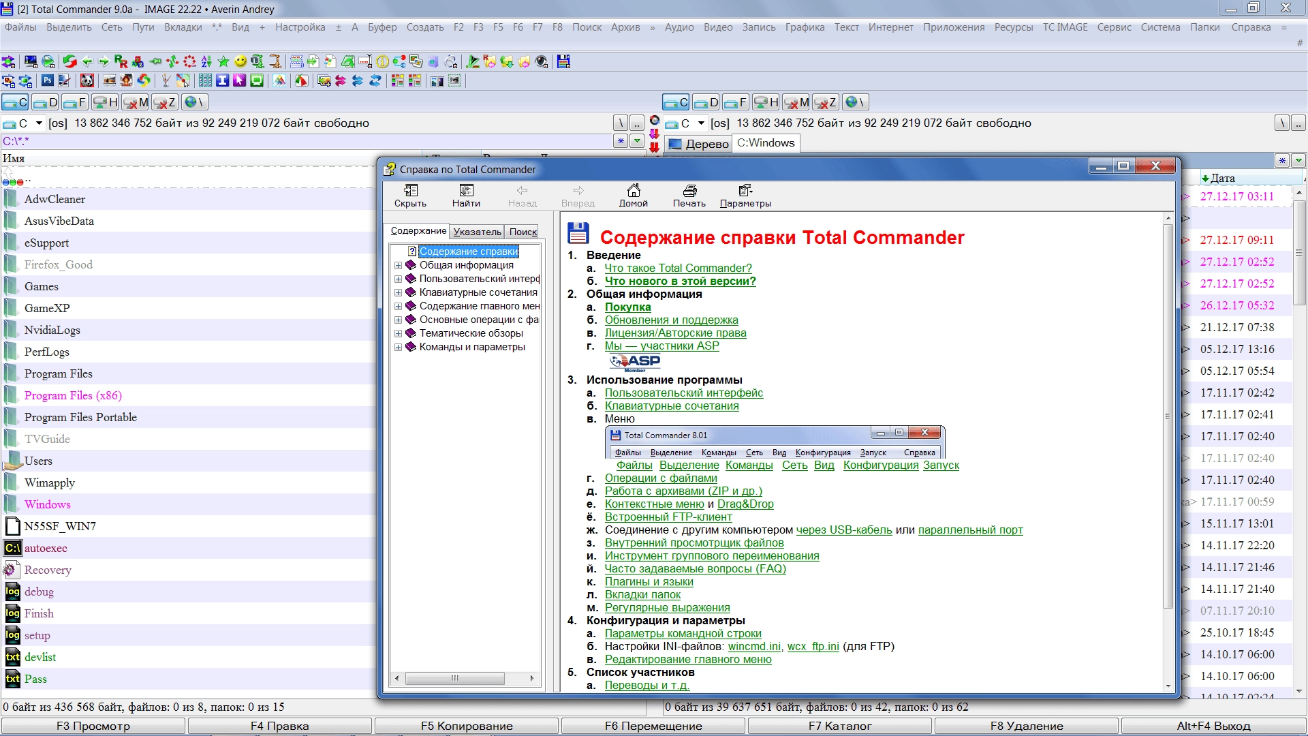Open left panel drive C dropdown
The image size is (1308, 736).
click(39, 123)
